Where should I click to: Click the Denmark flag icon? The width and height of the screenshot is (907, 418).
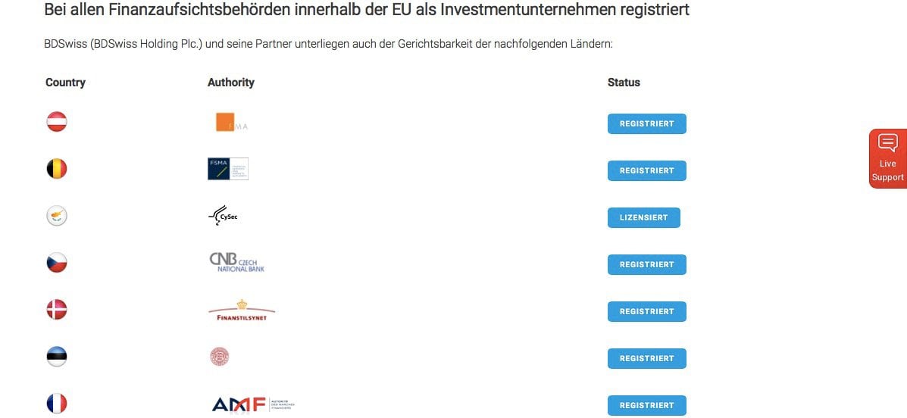[x=57, y=310]
